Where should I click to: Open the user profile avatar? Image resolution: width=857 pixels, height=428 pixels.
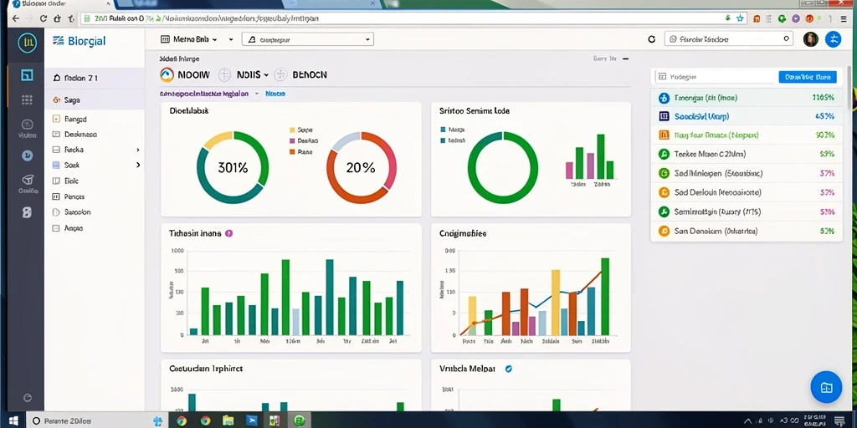pos(810,39)
